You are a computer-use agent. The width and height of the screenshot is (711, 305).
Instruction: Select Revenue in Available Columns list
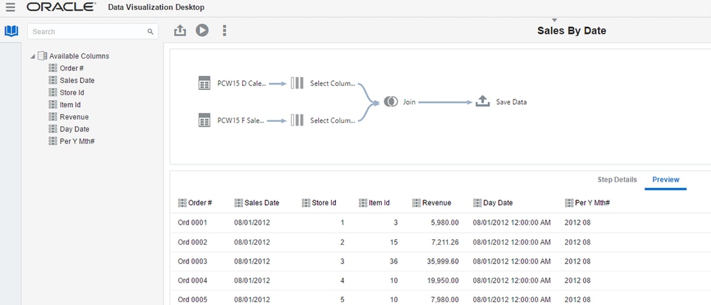[x=74, y=117]
